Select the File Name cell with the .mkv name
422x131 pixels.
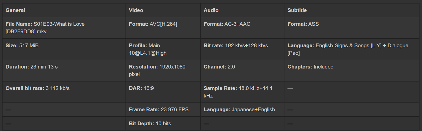pyautogui.click(x=45, y=28)
